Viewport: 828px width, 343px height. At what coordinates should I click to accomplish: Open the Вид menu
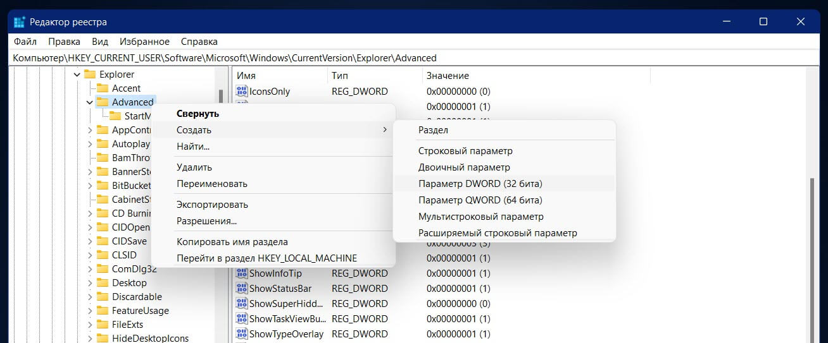100,42
